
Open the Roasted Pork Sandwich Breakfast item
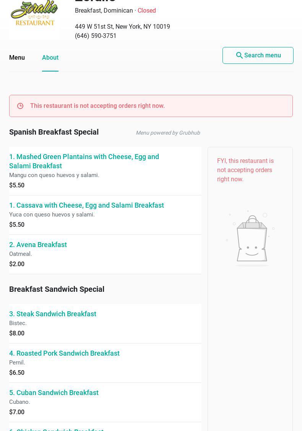point(64,353)
